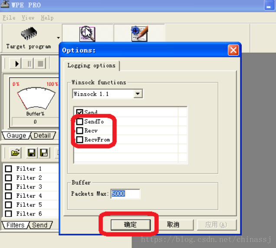This screenshot has width=276, height=248.
Task: Enable the Filter 6 checkbox
Action: coord(8,214)
